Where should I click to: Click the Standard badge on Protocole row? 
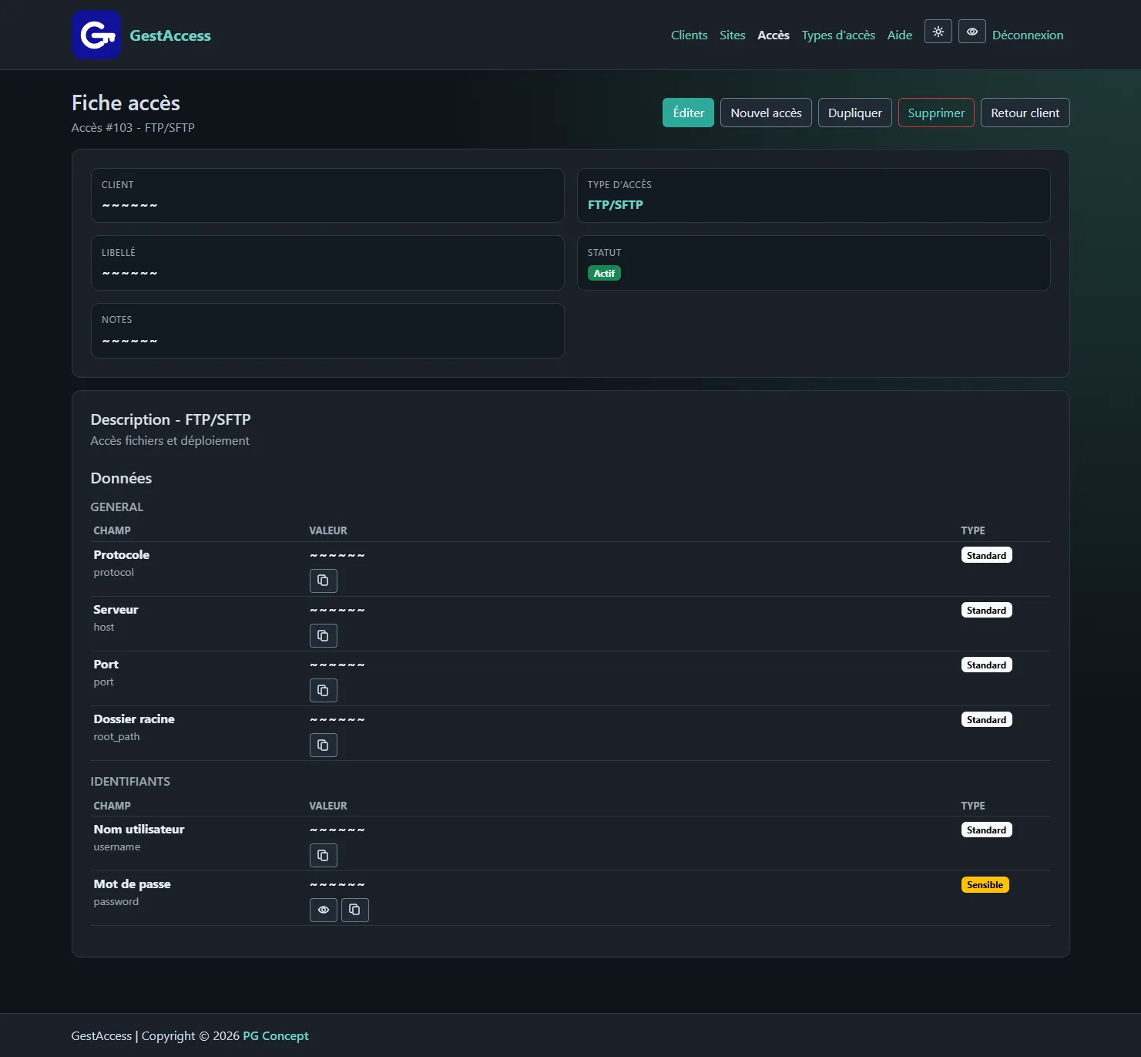coord(987,555)
